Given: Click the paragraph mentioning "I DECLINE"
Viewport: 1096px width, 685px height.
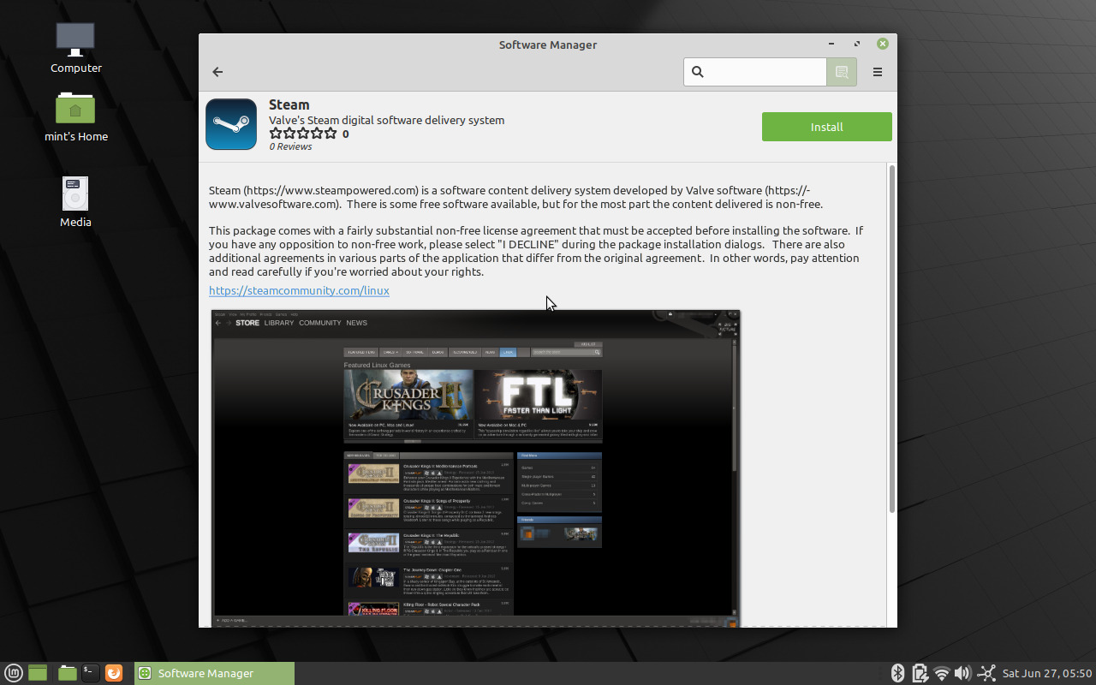Looking at the screenshot, I should coord(536,251).
